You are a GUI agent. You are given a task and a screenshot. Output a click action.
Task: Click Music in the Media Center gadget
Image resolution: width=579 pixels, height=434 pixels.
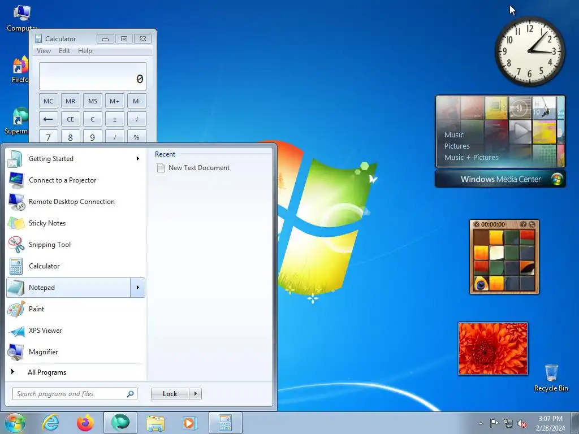[454, 134]
